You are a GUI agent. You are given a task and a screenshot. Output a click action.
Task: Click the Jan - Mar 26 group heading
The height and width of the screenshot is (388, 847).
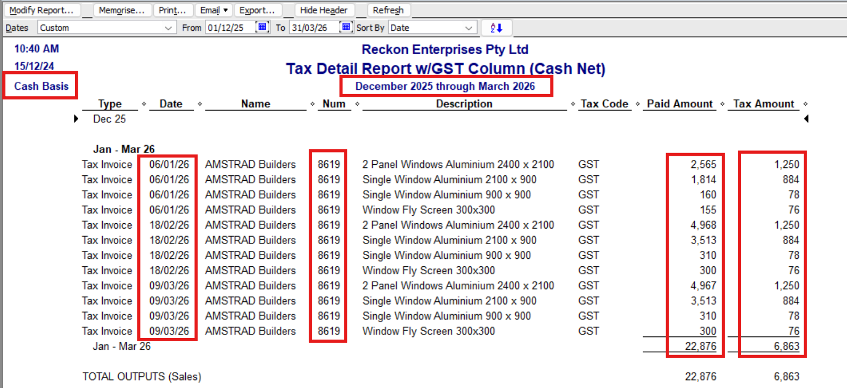(x=124, y=149)
